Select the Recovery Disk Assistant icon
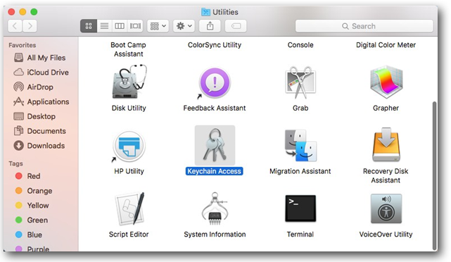451x262 pixels. point(386,145)
